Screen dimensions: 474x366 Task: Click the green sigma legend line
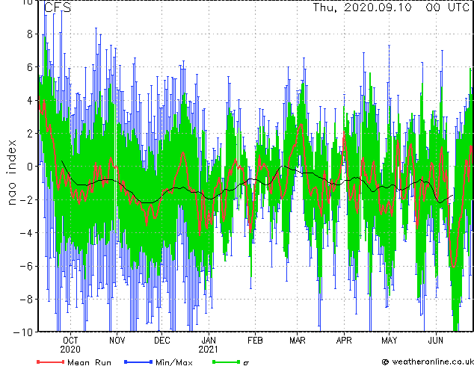click(227, 362)
